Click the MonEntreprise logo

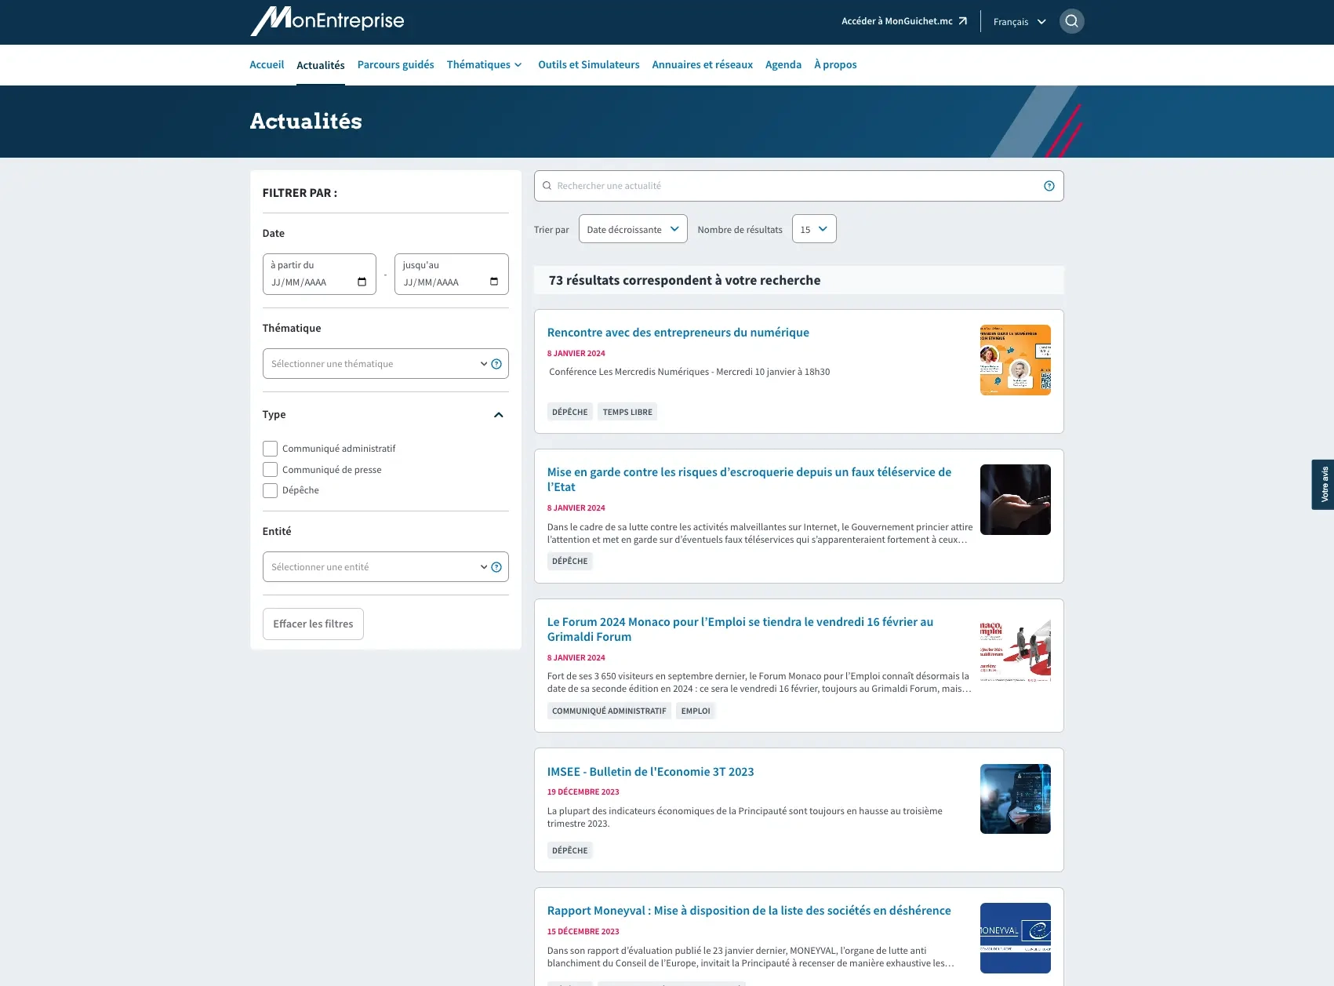pos(327,21)
